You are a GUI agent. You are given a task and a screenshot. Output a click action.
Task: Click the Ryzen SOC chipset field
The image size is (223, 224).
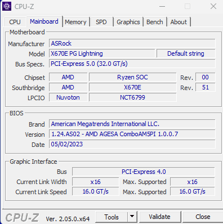click(132, 77)
